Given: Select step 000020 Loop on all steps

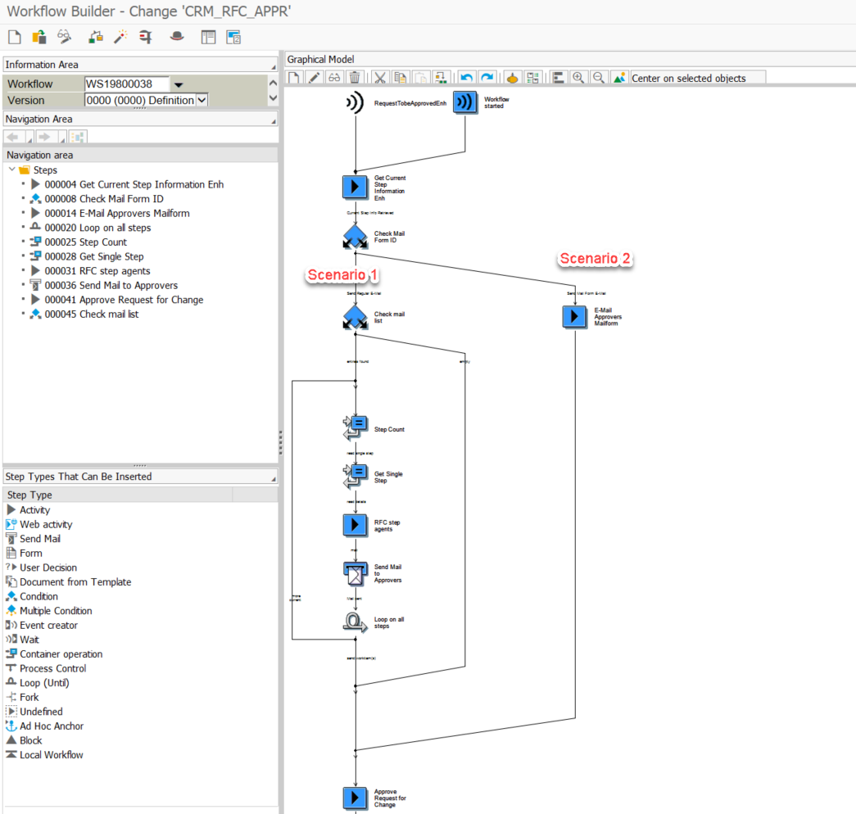Looking at the screenshot, I should [x=97, y=228].
